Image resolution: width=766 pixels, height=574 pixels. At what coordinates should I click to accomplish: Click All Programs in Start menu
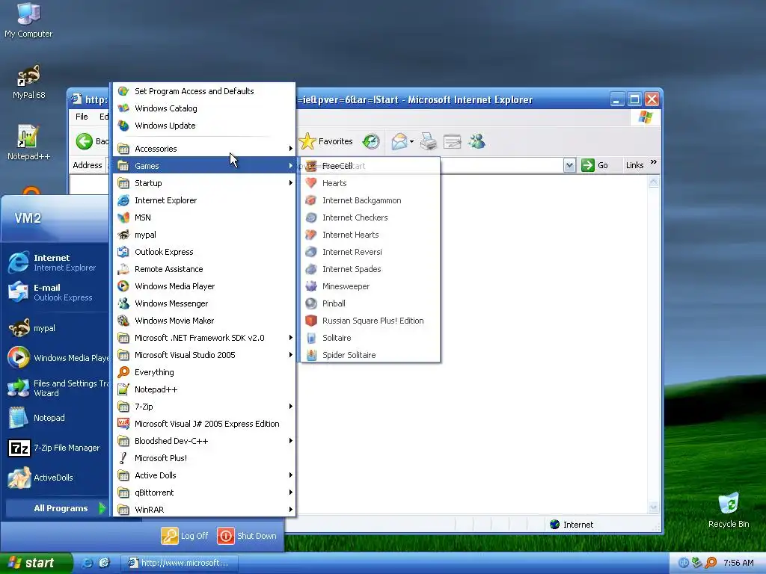point(56,508)
